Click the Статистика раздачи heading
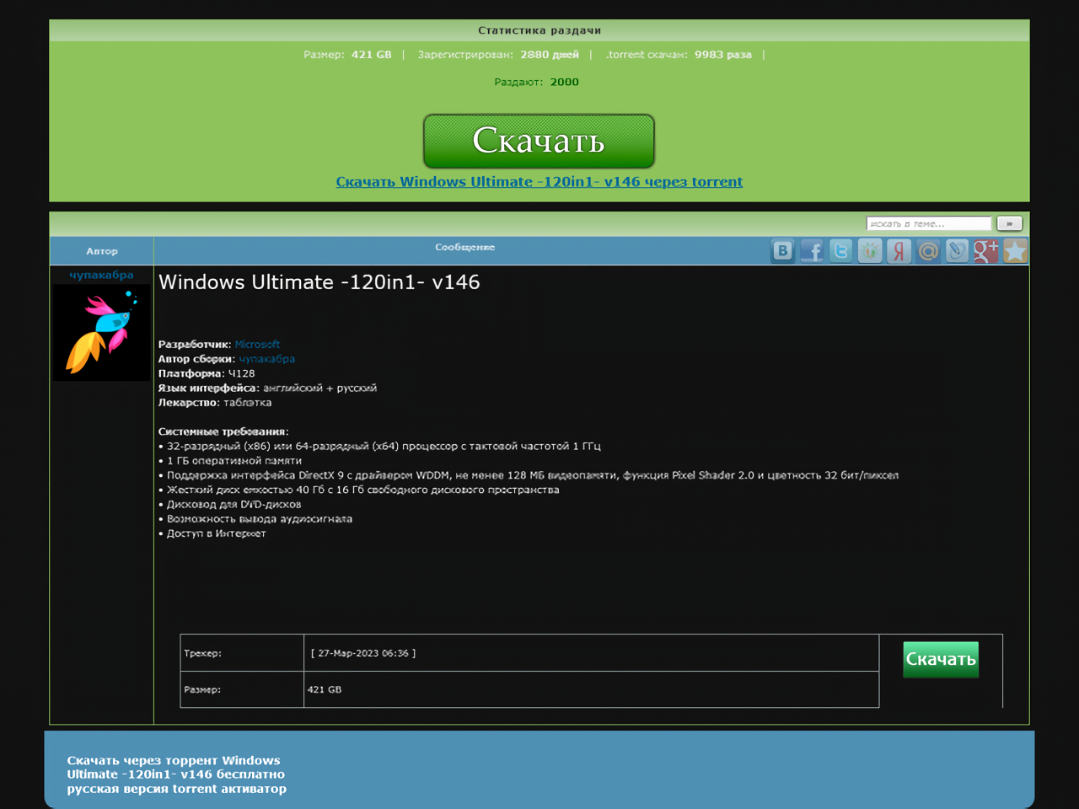1079x809 pixels. point(539,30)
